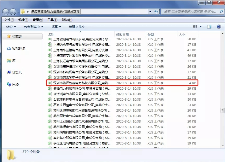Image resolution: width=225 pixels, height=162 pixels.
Task: Click the Forward navigation arrow button
Action: coord(13,12)
